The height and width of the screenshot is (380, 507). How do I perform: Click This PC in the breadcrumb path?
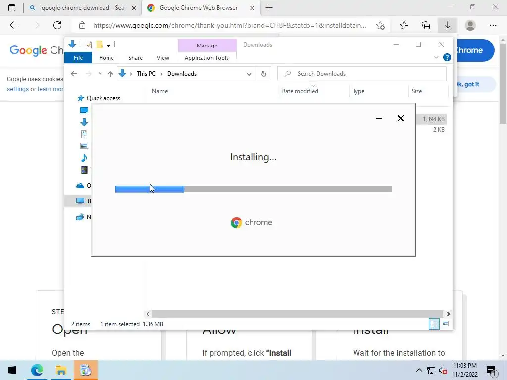click(146, 74)
